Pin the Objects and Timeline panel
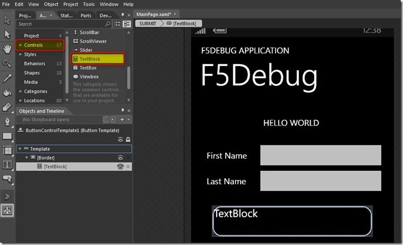Viewport: 403px width, 245px height. click(123, 110)
